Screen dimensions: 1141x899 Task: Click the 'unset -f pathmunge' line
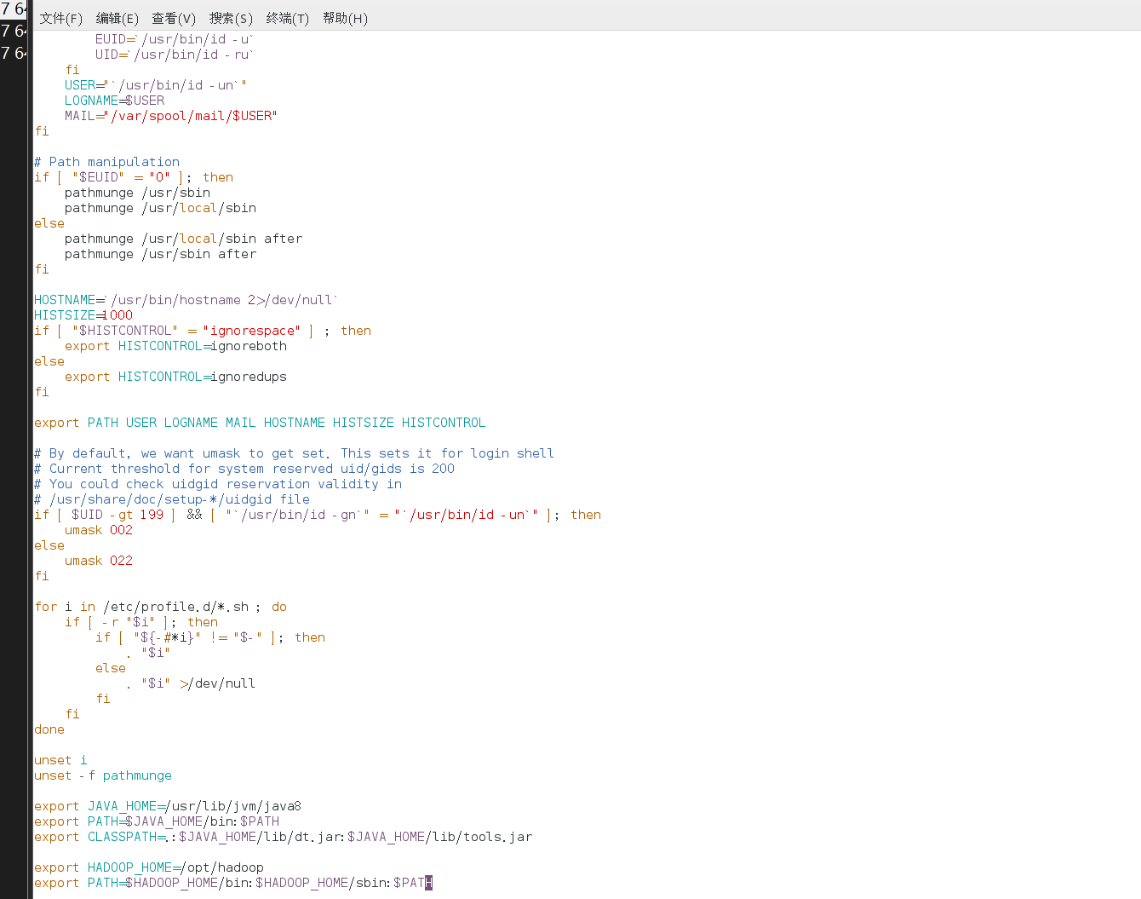point(103,775)
